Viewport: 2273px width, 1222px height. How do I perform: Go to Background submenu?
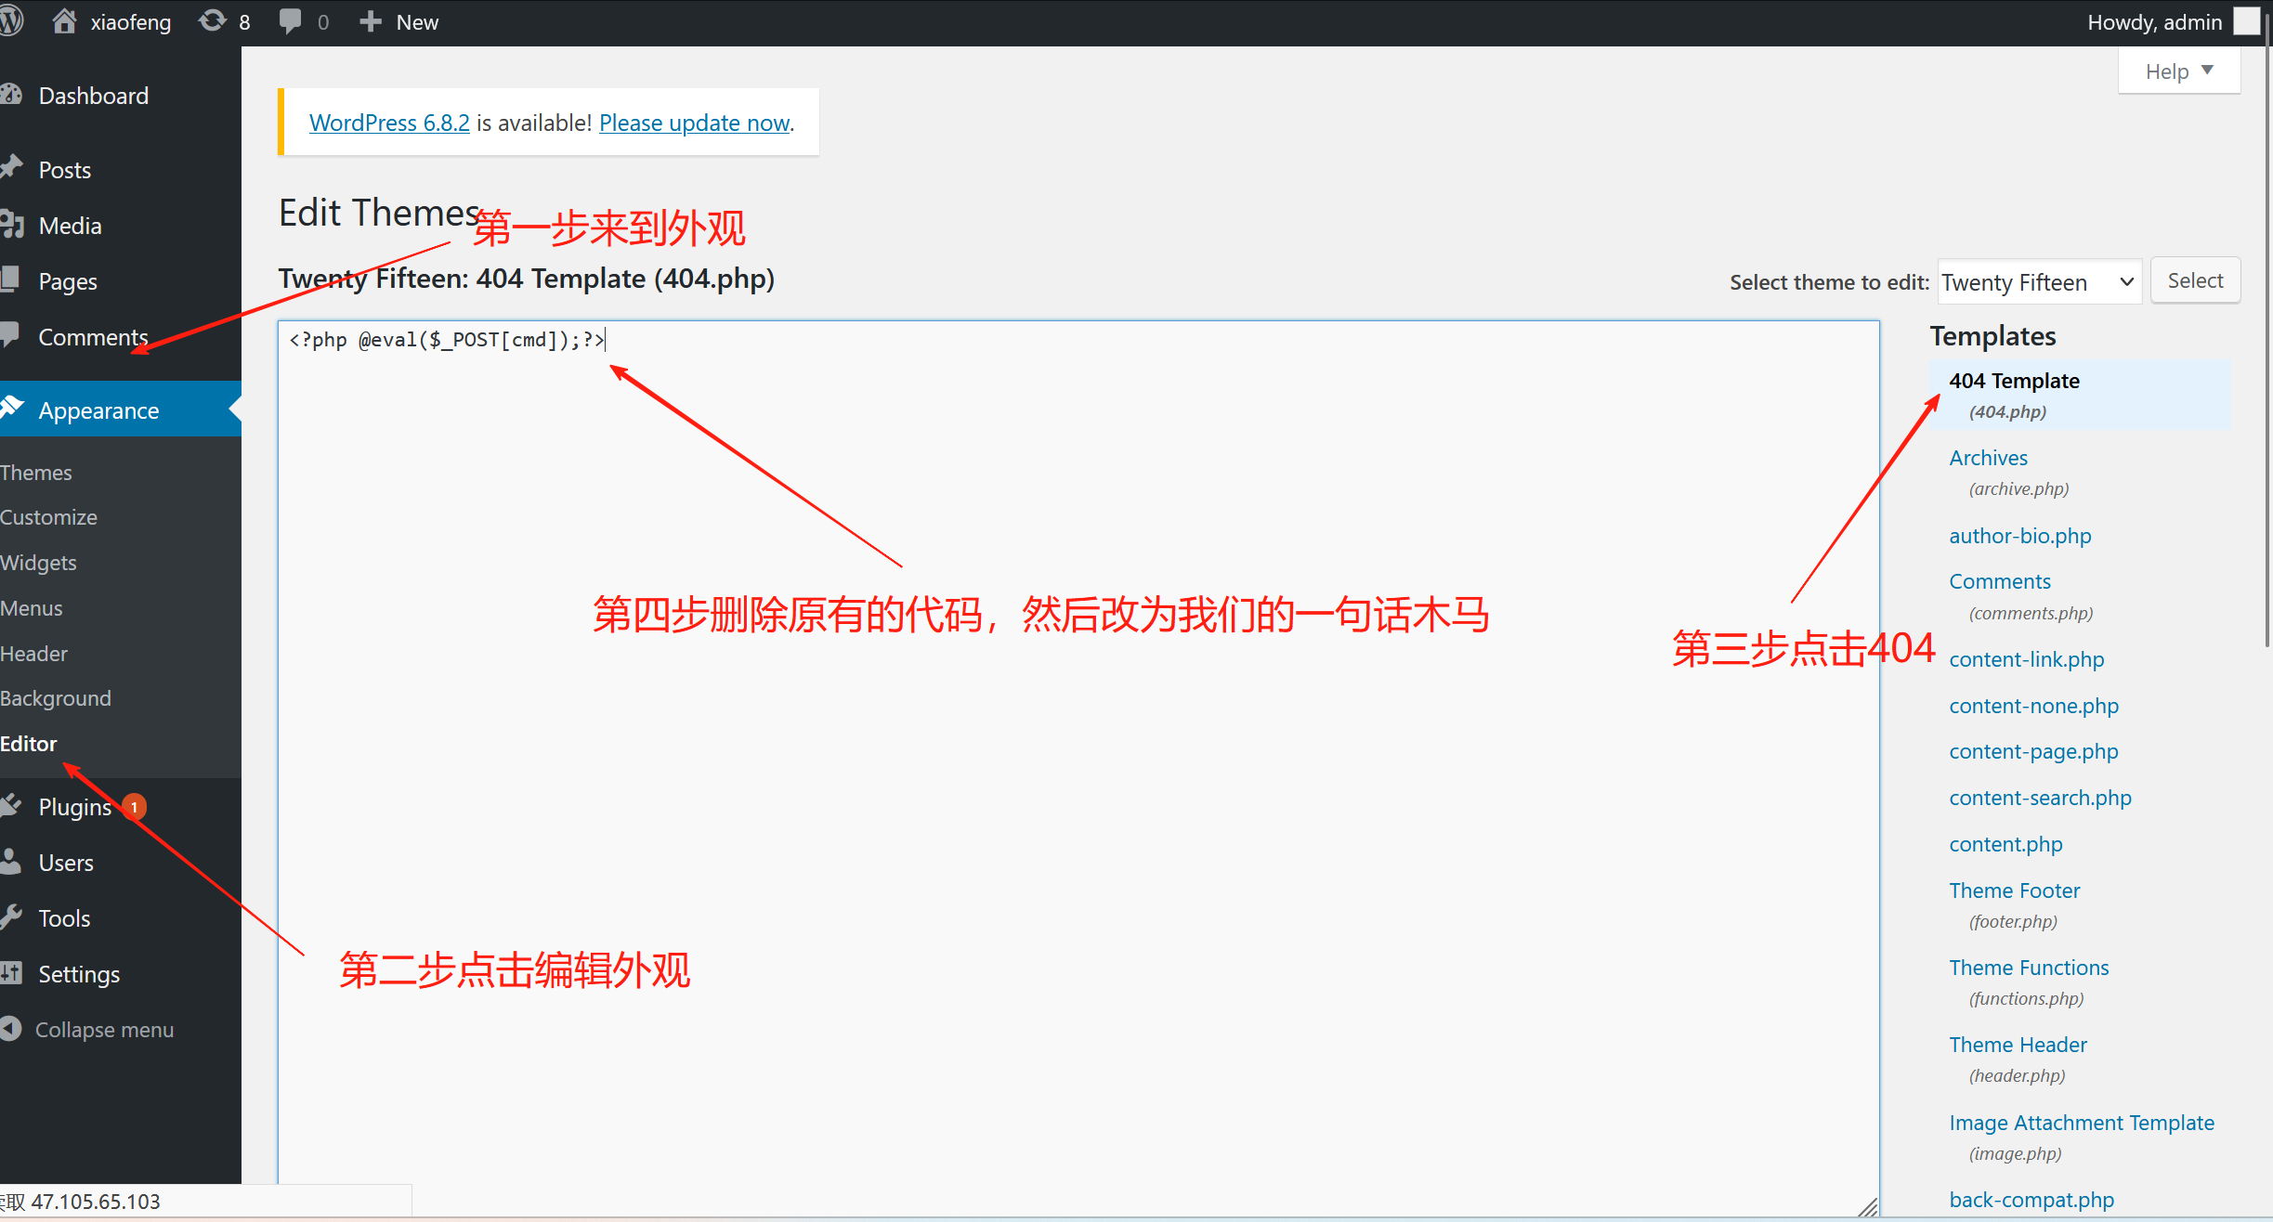point(56,698)
